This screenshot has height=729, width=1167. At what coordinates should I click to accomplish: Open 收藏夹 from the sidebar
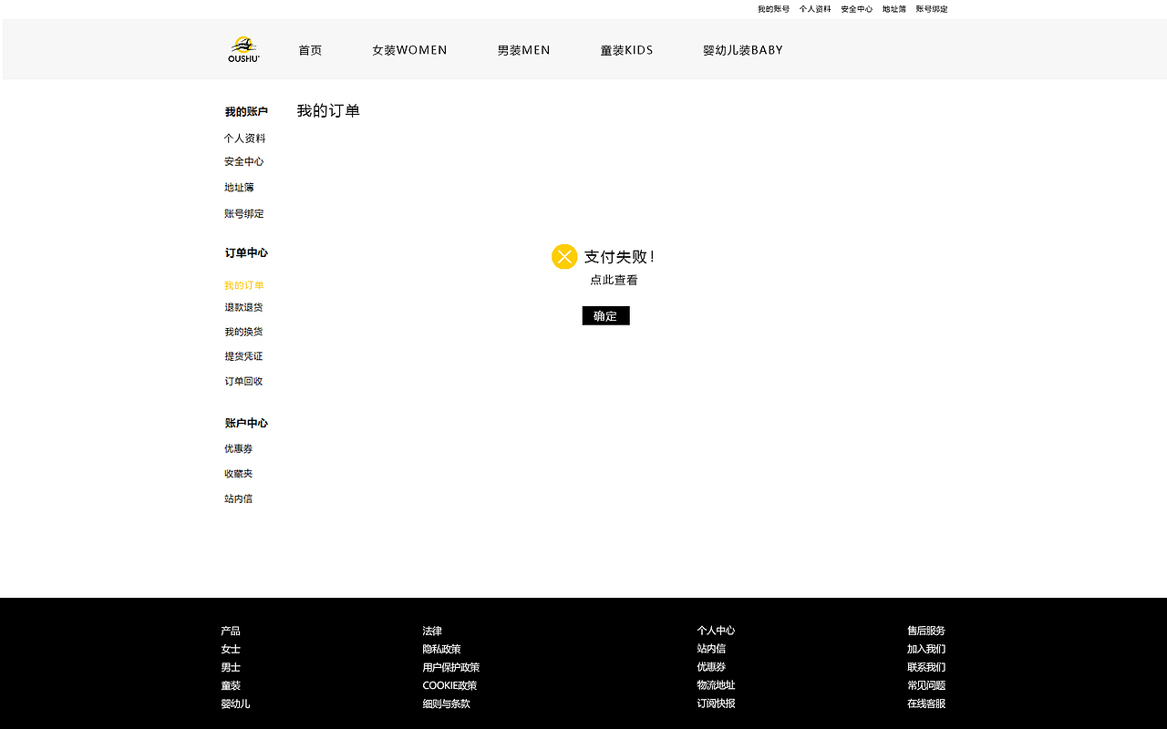238,473
